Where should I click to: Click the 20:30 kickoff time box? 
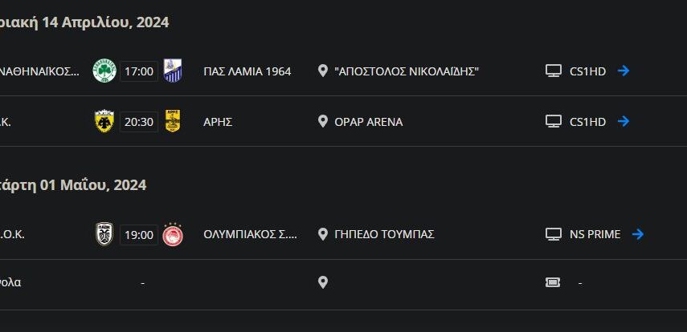(139, 122)
